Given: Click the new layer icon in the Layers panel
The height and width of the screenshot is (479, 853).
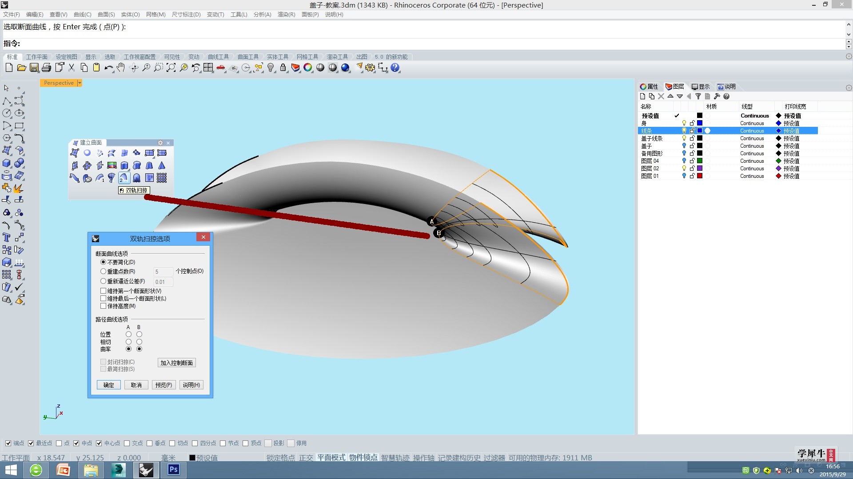Looking at the screenshot, I should click(x=642, y=96).
